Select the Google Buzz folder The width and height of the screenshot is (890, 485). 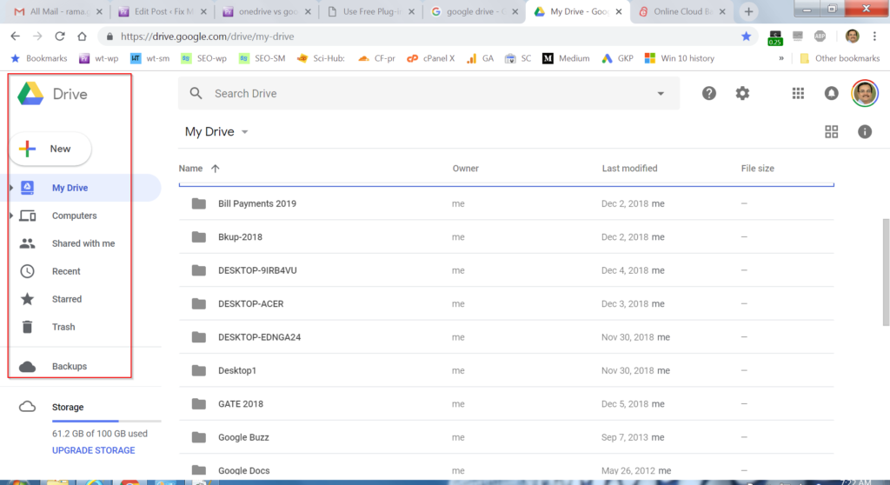tap(507, 437)
